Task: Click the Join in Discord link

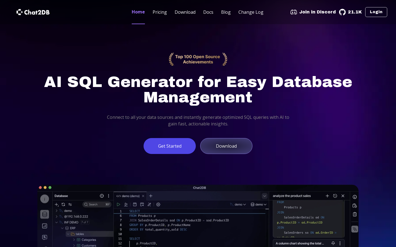Action: coord(318,12)
